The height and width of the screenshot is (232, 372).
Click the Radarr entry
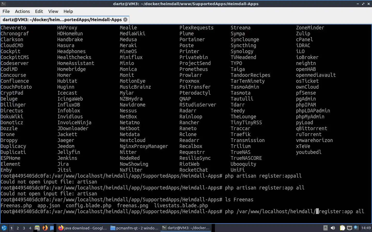[188, 111]
